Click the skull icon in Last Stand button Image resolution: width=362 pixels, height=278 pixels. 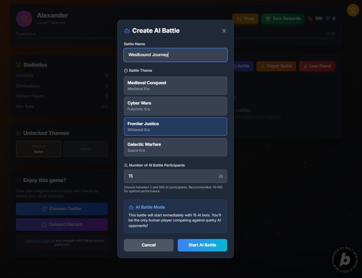[x=305, y=66]
